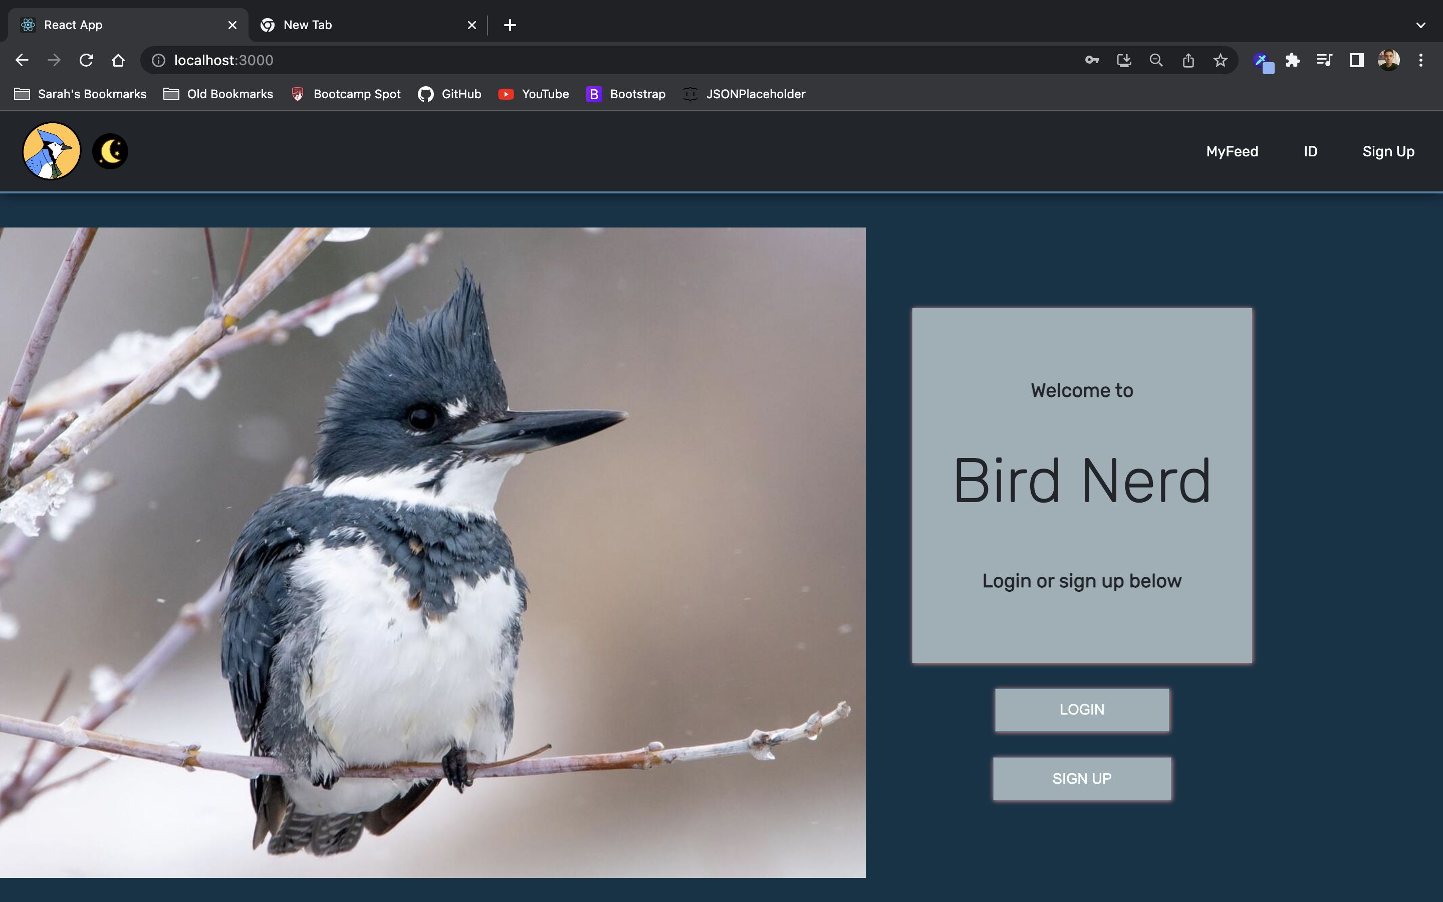Expand the tab search chevron

1420,25
